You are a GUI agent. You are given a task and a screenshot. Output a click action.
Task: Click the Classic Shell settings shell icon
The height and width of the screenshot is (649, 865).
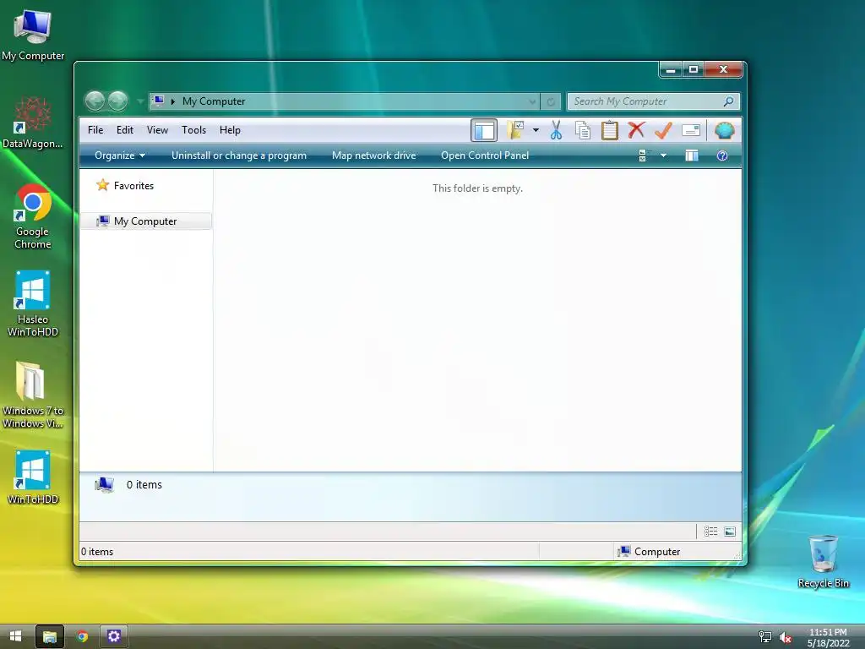click(x=724, y=130)
